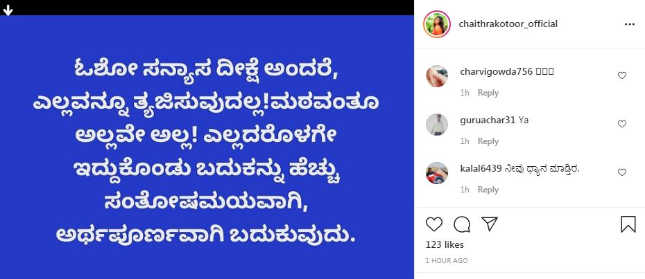The width and height of the screenshot is (645, 279).
Task: Reply to charvigowda756's comment
Action: [x=488, y=93]
